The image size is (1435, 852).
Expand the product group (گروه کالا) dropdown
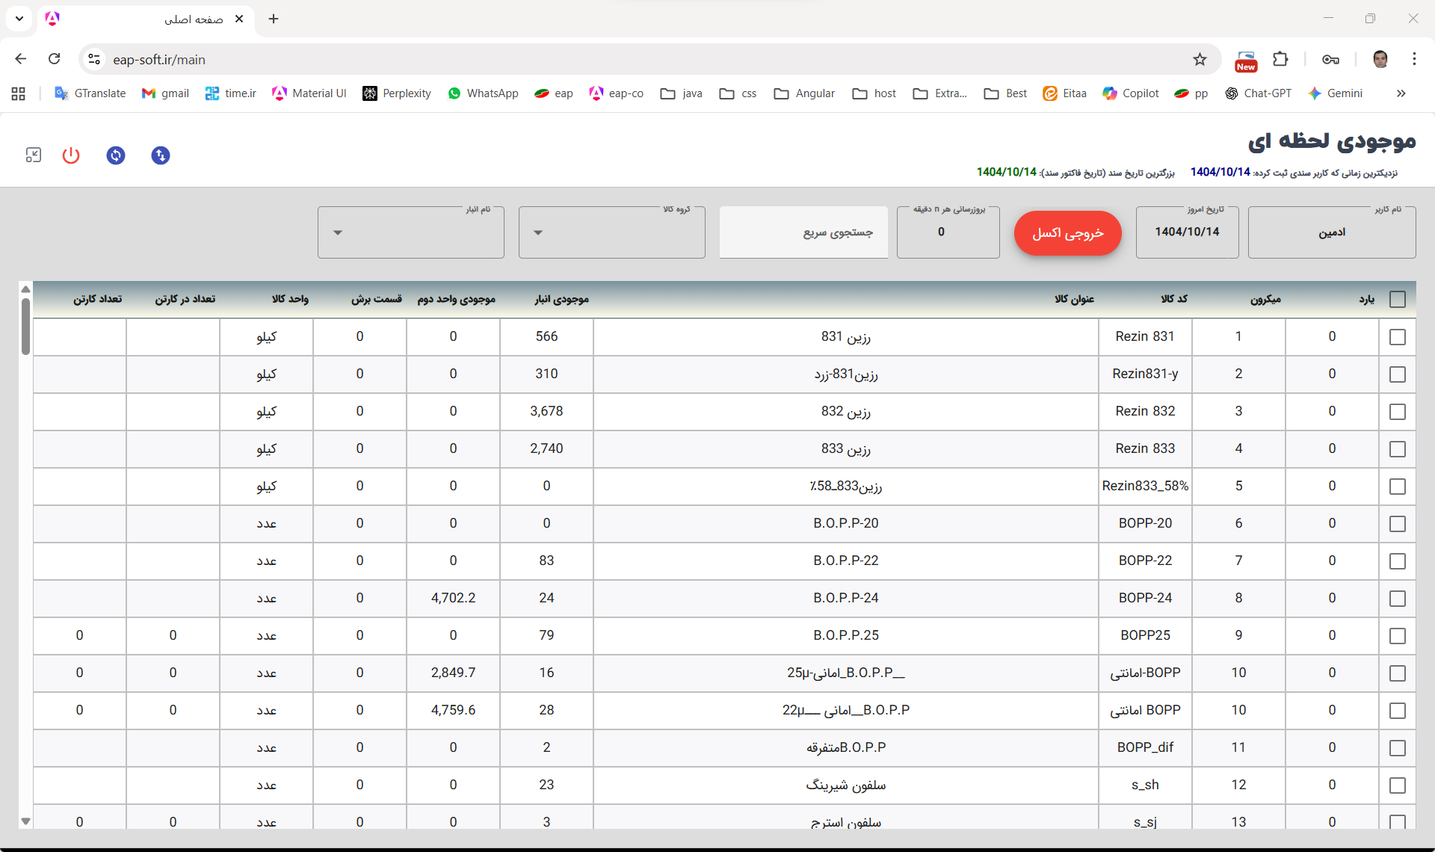tap(611, 233)
